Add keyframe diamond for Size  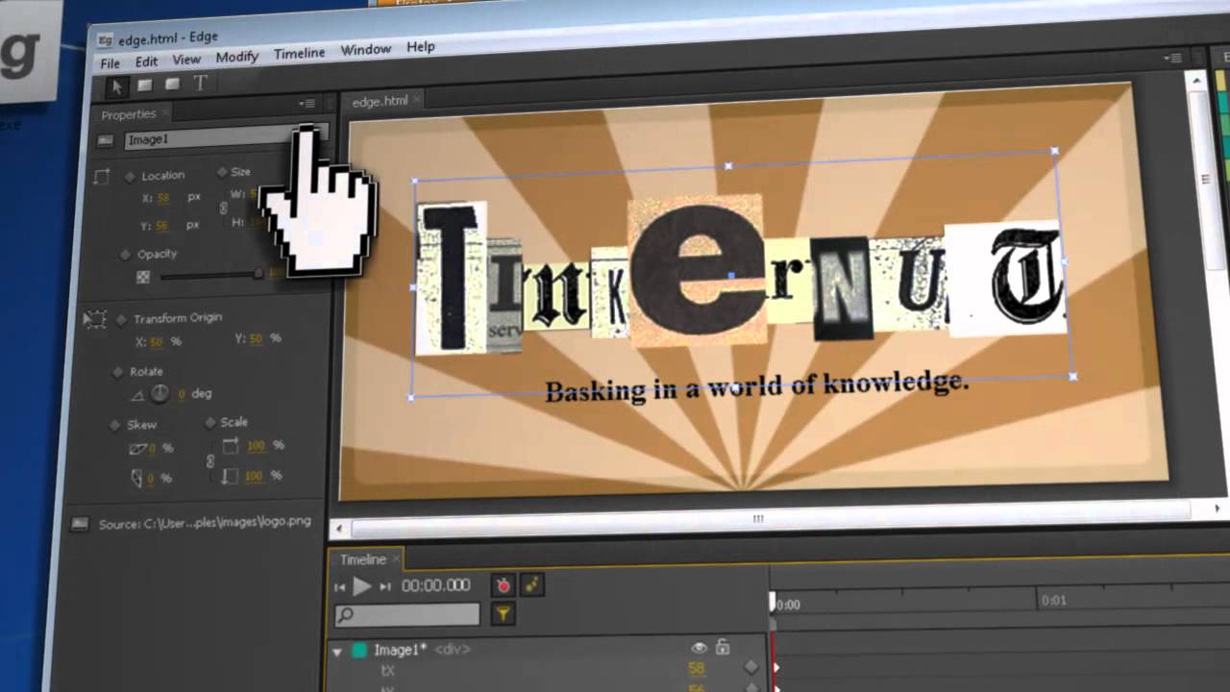click(222, 173)
